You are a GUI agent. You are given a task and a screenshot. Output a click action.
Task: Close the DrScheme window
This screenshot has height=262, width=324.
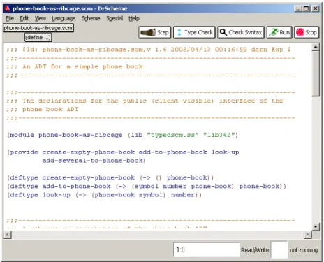(x=315, y=9)
